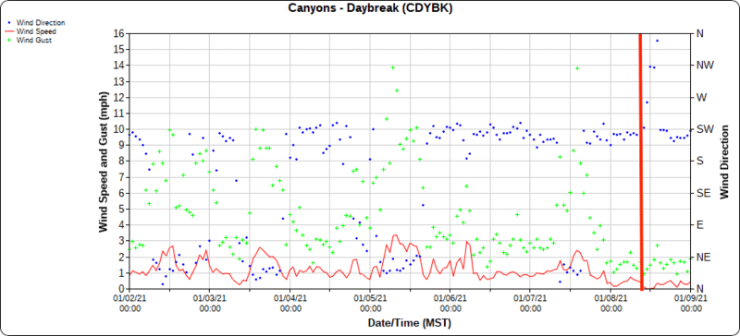Click the 01/03/21 00:00 date tick label
Image resolution: width=740 pixels, height=336 pixels.
[210, 303]
